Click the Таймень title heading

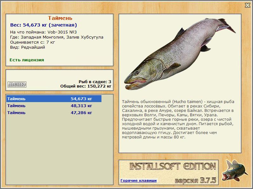pyautogui.click(x=60, y=18)
